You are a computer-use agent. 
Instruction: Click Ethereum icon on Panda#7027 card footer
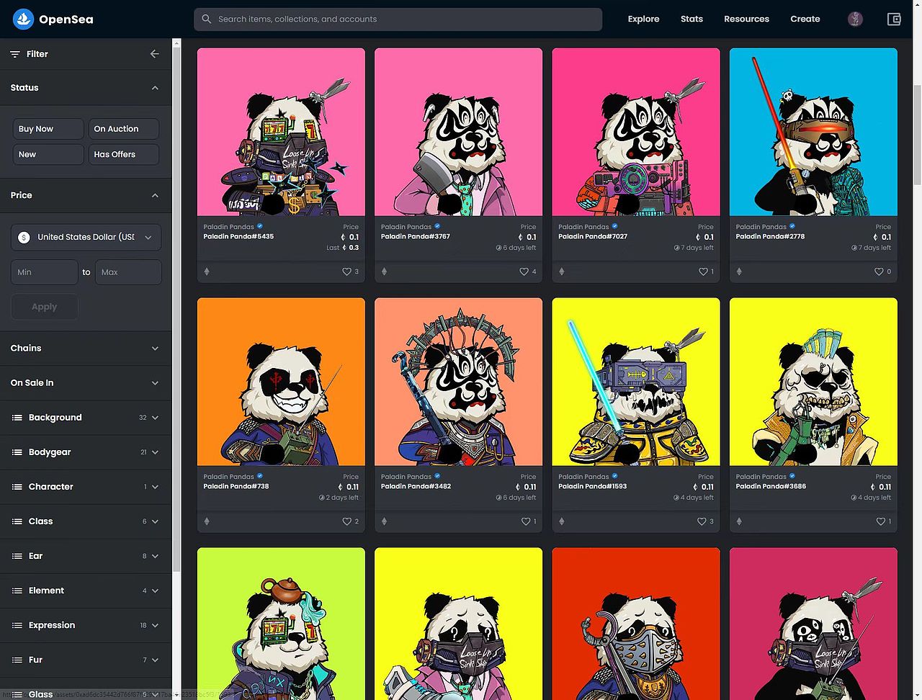(x=562, y=272)
